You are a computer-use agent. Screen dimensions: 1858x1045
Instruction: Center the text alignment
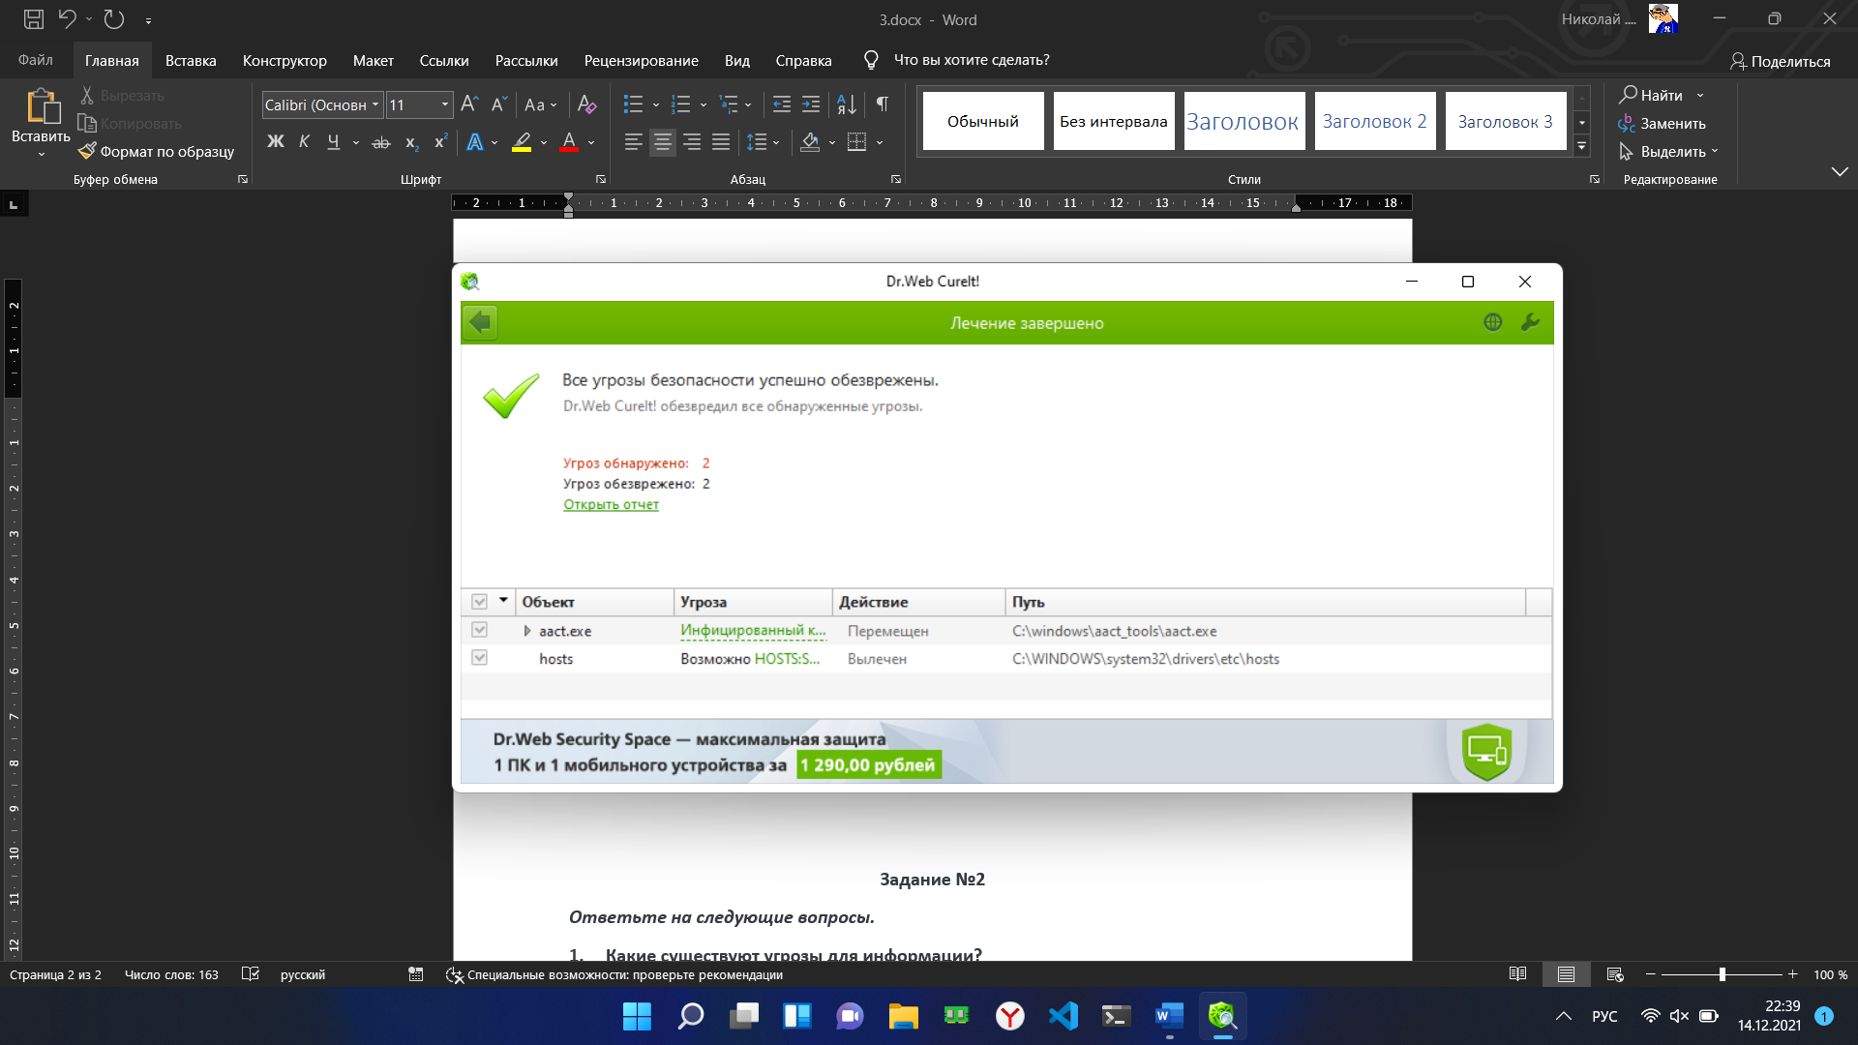tap(662, 142)
